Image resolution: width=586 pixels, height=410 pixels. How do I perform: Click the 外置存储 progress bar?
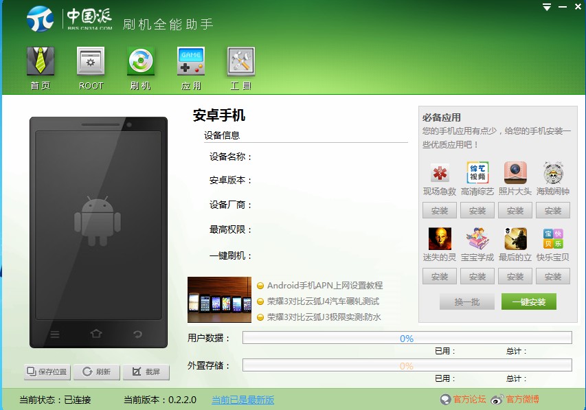click(x=407, y=365)
